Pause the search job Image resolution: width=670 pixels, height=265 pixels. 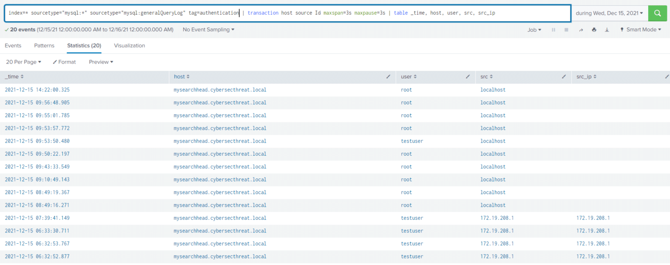(x=554, y=30)
